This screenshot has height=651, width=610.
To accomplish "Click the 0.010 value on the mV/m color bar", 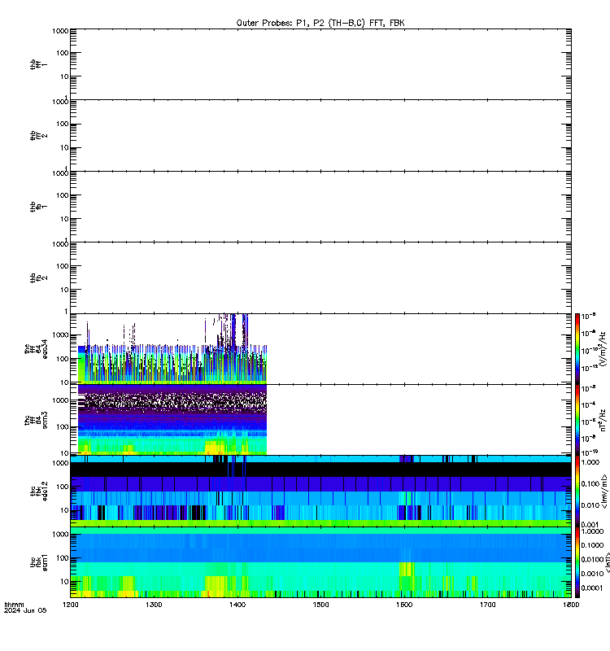I will click(x=590, y=505).
